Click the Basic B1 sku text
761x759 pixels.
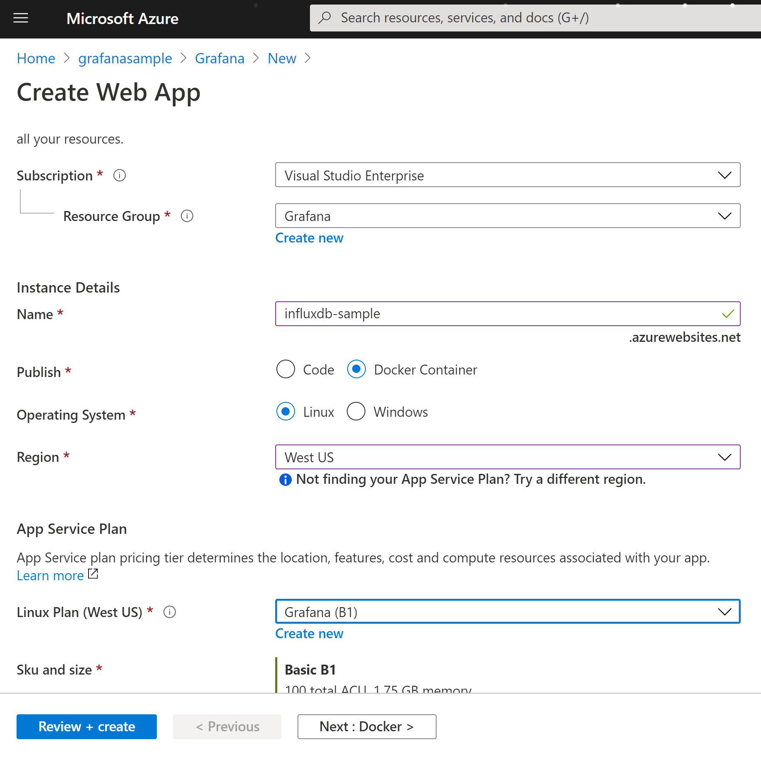click(310, 670)
